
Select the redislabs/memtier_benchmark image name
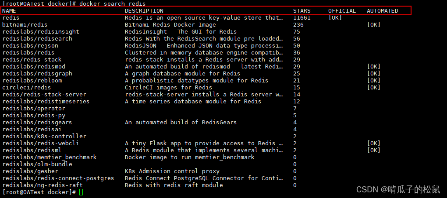point(50,157)
